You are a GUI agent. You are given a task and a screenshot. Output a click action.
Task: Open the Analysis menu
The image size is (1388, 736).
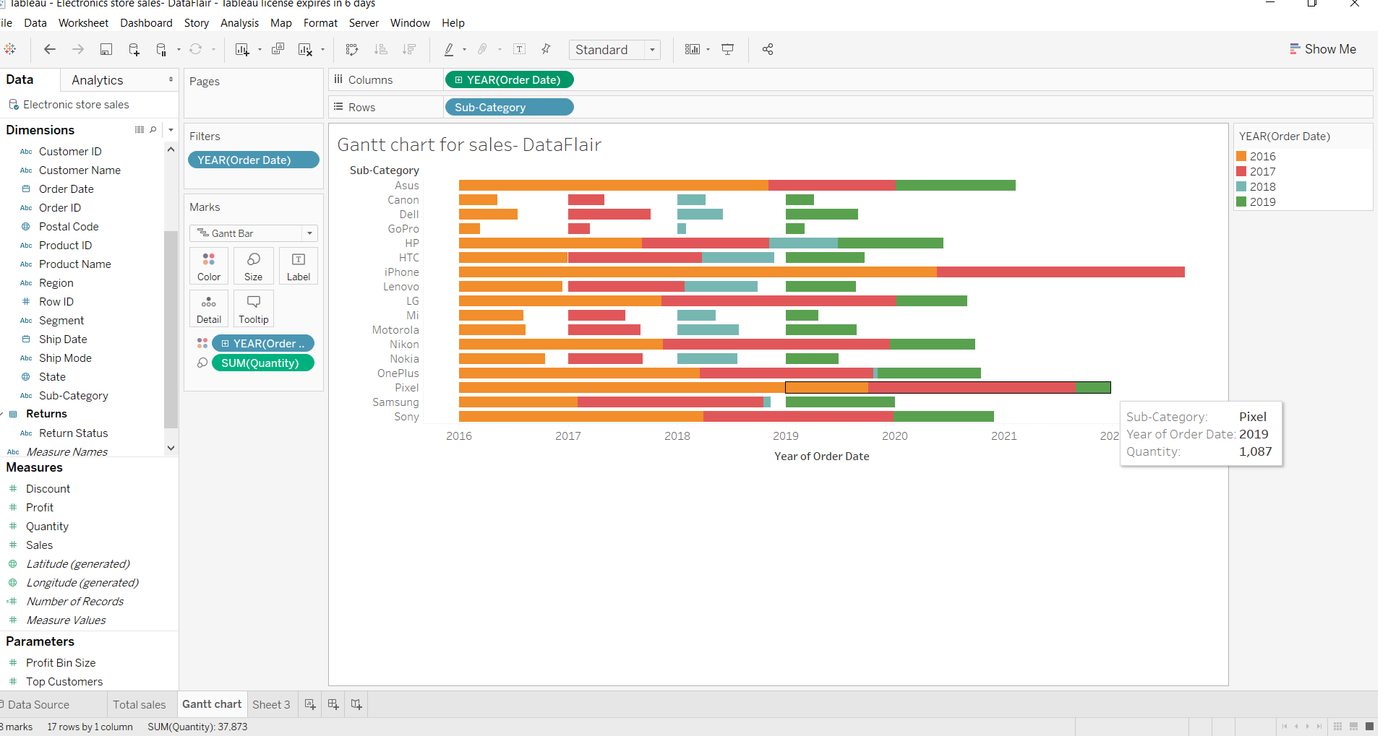pos(239,22)
